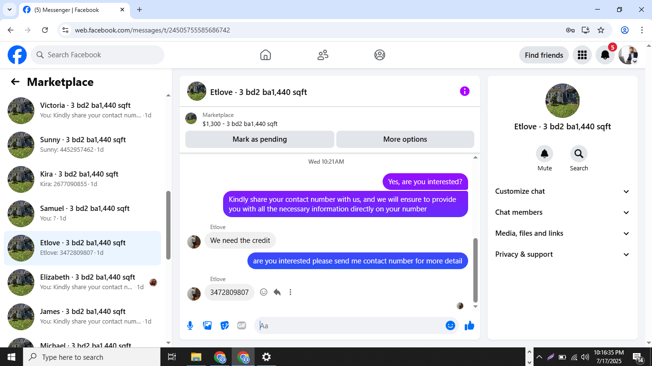Open the Windows notification center icon
This screenshot has height=366, width=652.
click(x=638, y=357)
